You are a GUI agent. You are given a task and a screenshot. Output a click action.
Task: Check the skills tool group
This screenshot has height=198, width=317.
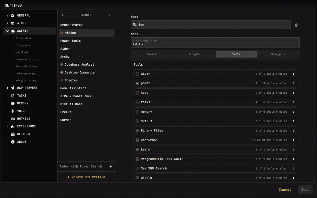[137, 121]
